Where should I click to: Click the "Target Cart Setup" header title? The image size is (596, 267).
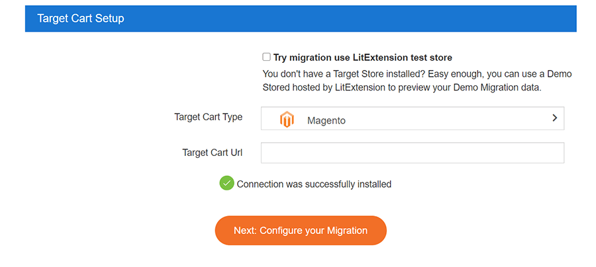81,19
